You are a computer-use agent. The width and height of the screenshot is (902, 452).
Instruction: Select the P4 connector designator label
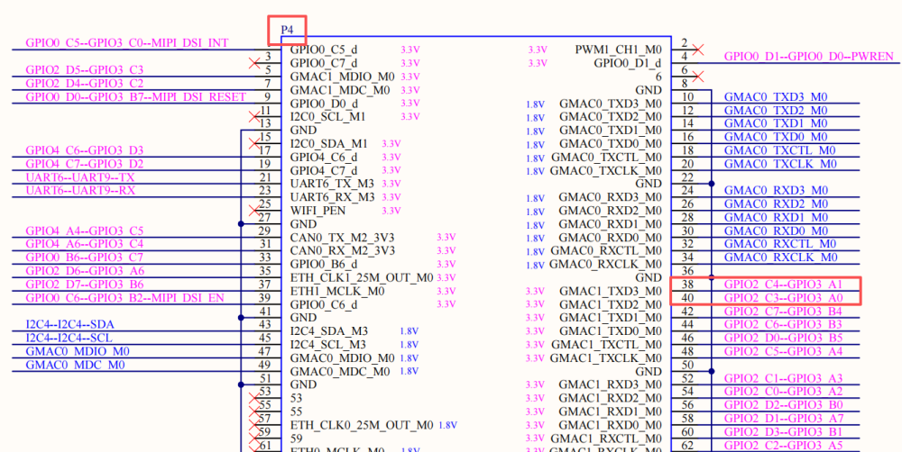coord(288,30)
